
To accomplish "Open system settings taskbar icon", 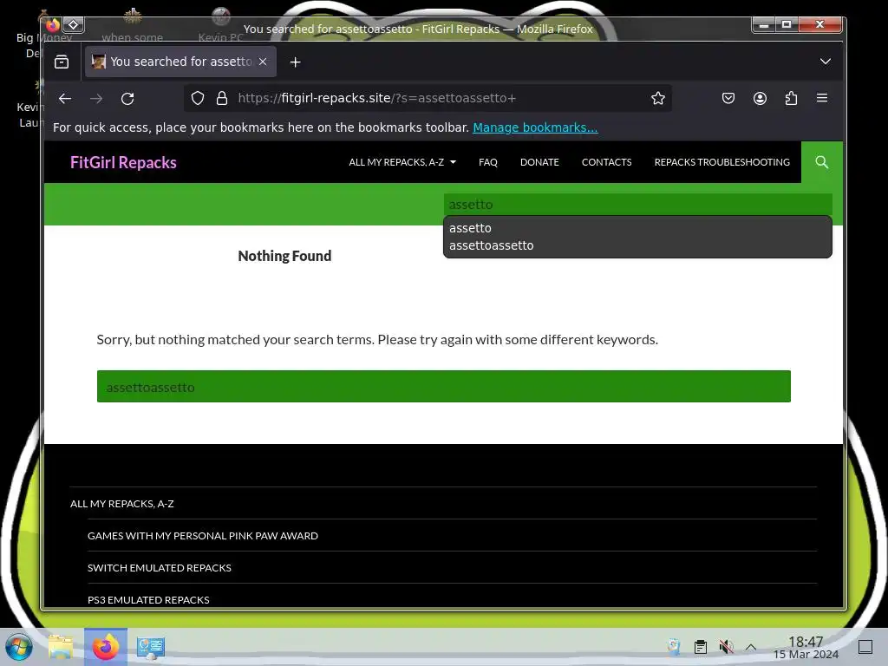I will point(151,647).
